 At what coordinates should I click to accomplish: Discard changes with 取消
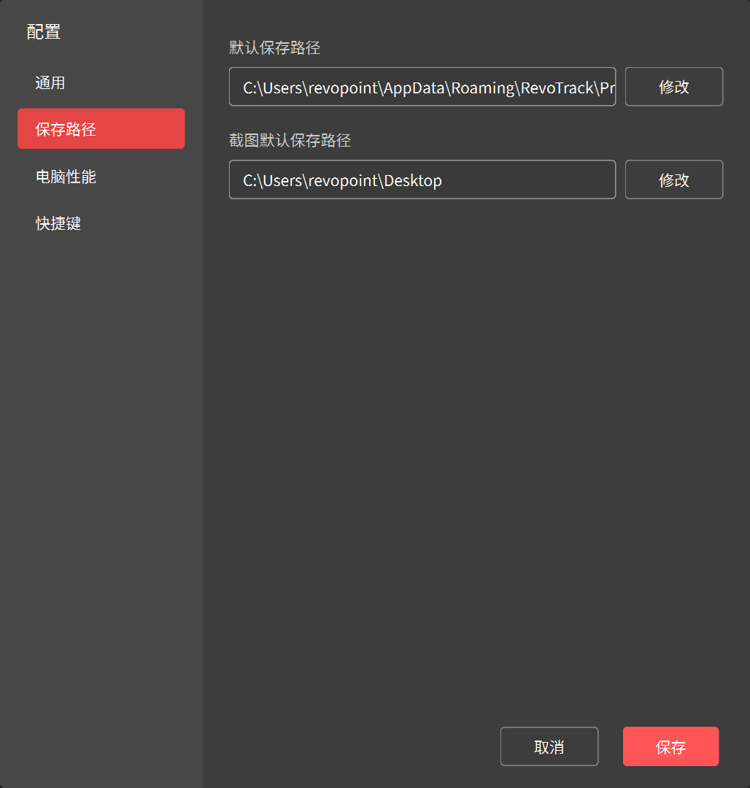[x=549, y=746]
